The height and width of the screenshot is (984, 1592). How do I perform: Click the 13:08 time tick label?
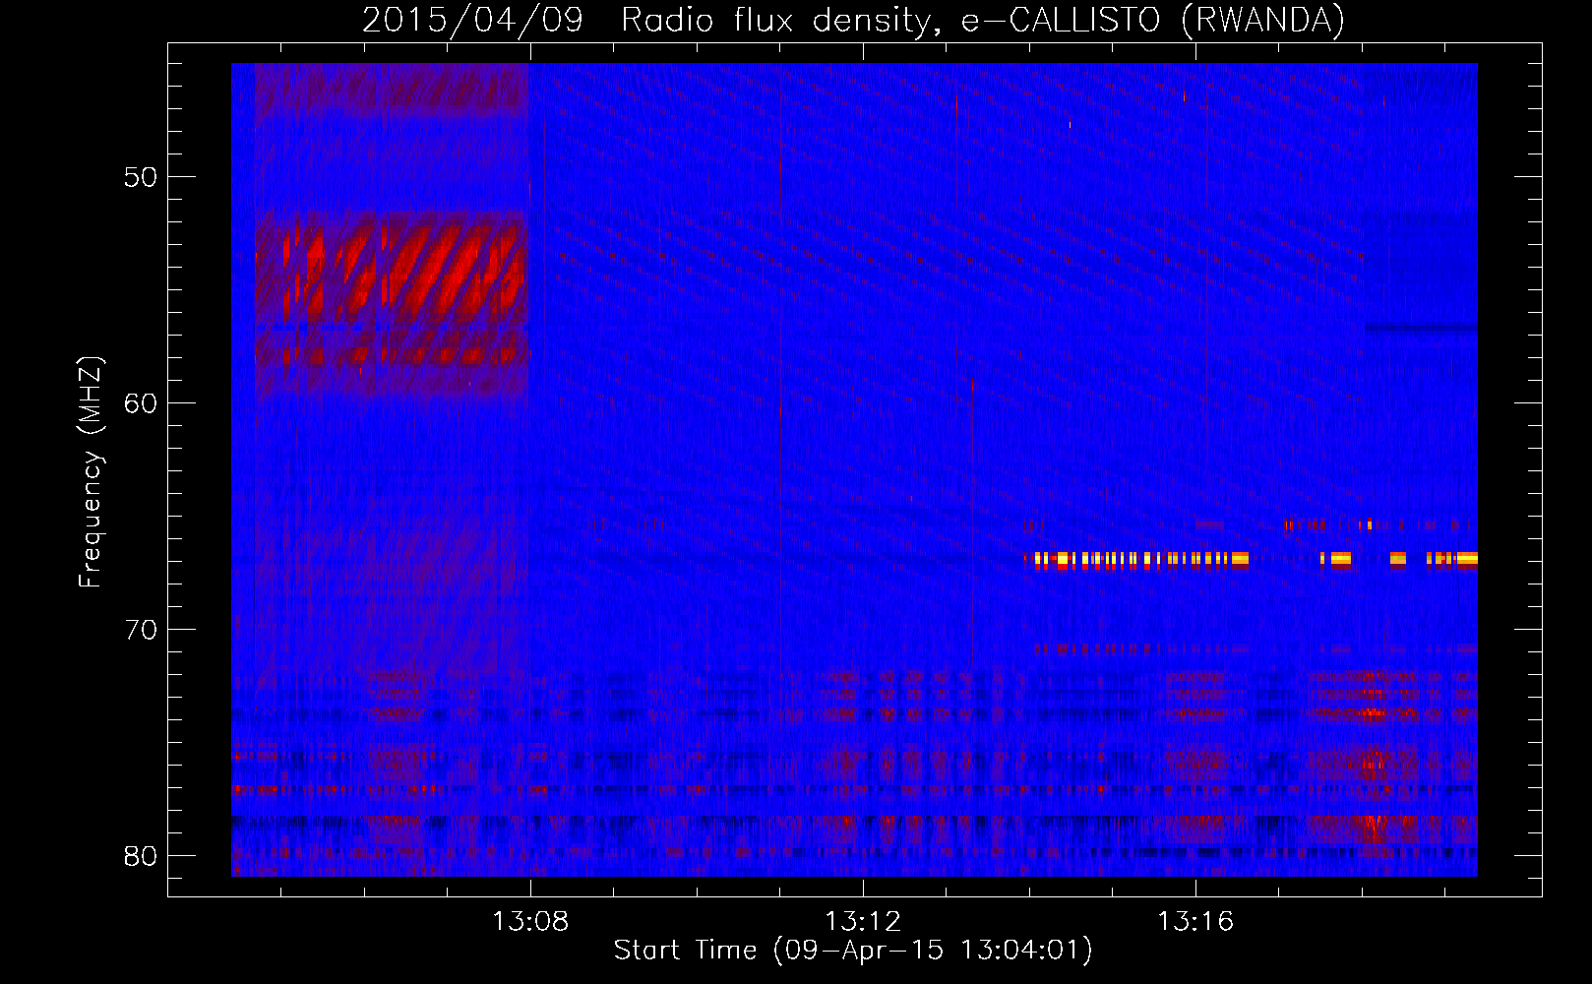pos(530,922)
